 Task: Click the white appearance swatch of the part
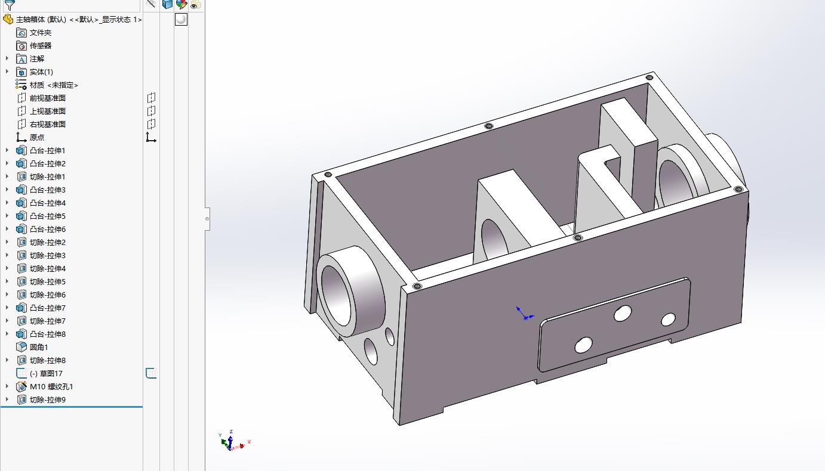pyautogui.click(x=181, y=19)
